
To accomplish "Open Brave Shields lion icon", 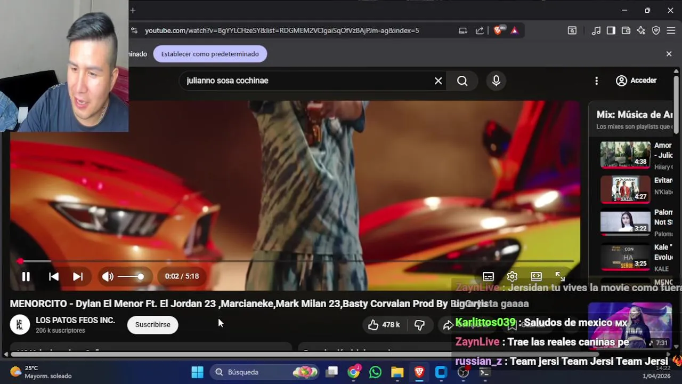I will [498, 30].
